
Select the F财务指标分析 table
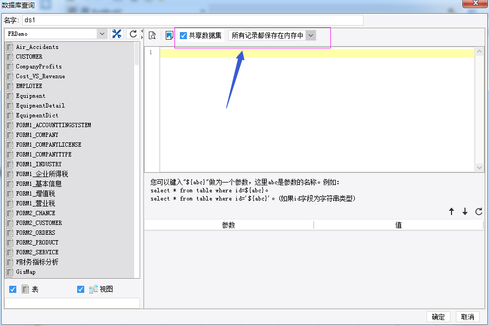(x=37, y=262)
